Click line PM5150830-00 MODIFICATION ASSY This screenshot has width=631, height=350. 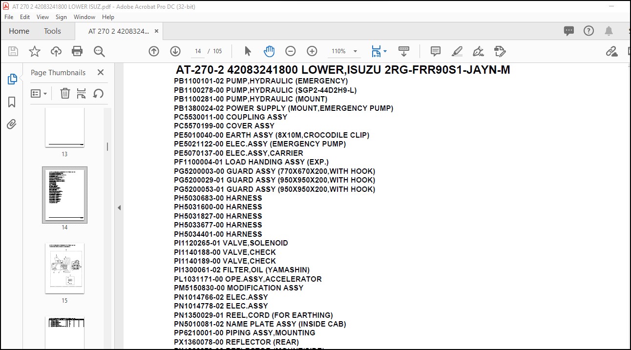click(239, 288)
